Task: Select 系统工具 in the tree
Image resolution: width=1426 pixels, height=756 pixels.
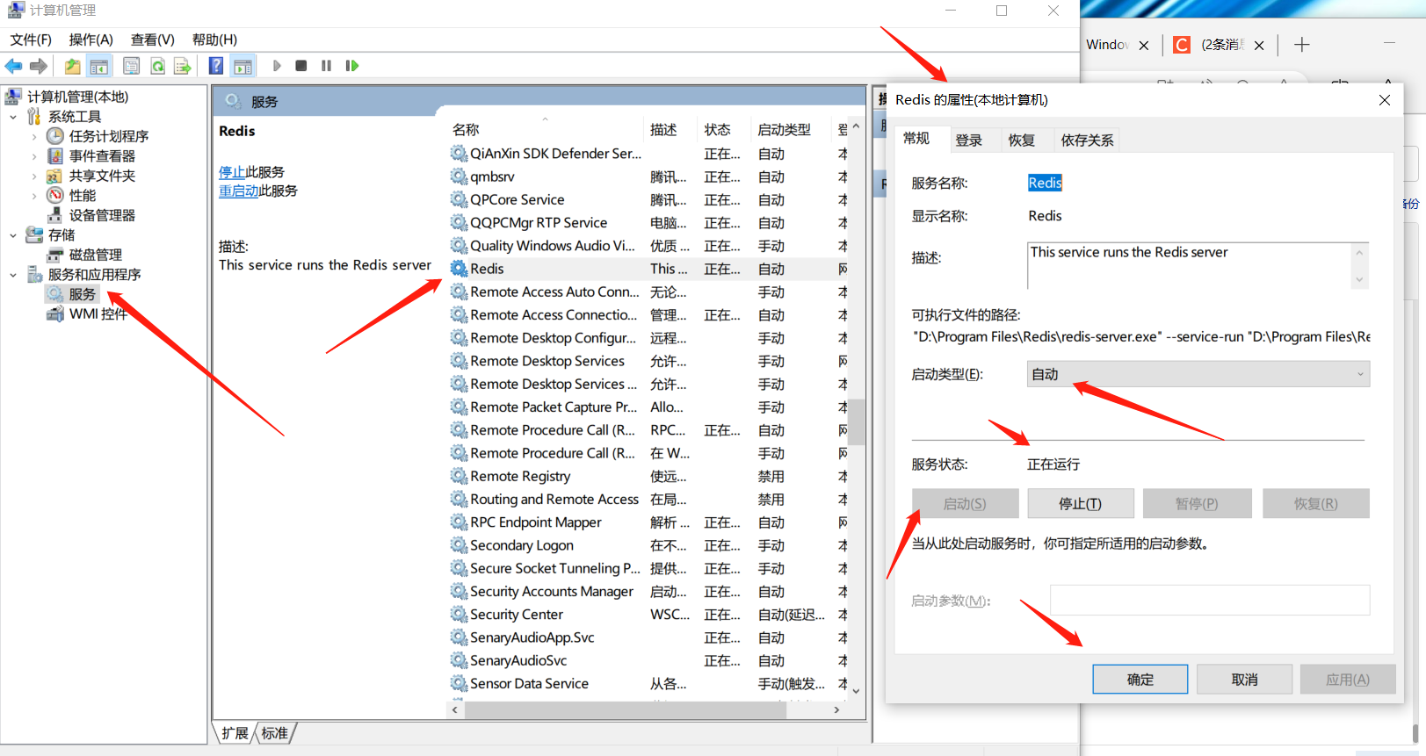Action: pos(75,117)
